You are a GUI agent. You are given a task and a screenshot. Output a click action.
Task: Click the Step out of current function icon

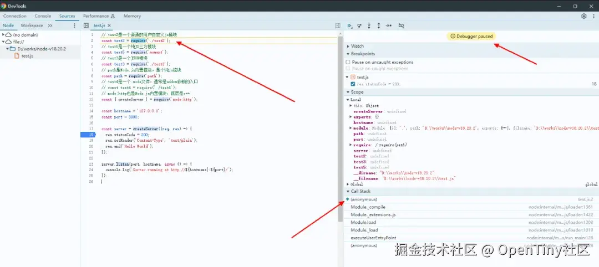[x=379, y=25]
